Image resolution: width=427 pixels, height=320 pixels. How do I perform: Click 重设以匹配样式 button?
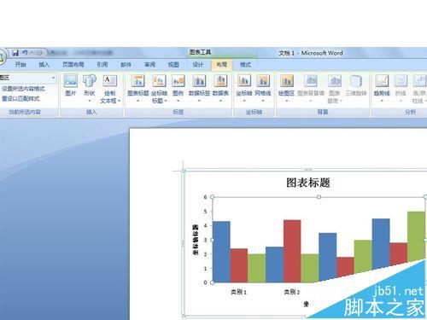[x=20, y=99]
